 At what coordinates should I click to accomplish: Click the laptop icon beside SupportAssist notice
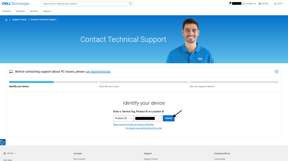(11, 71)
